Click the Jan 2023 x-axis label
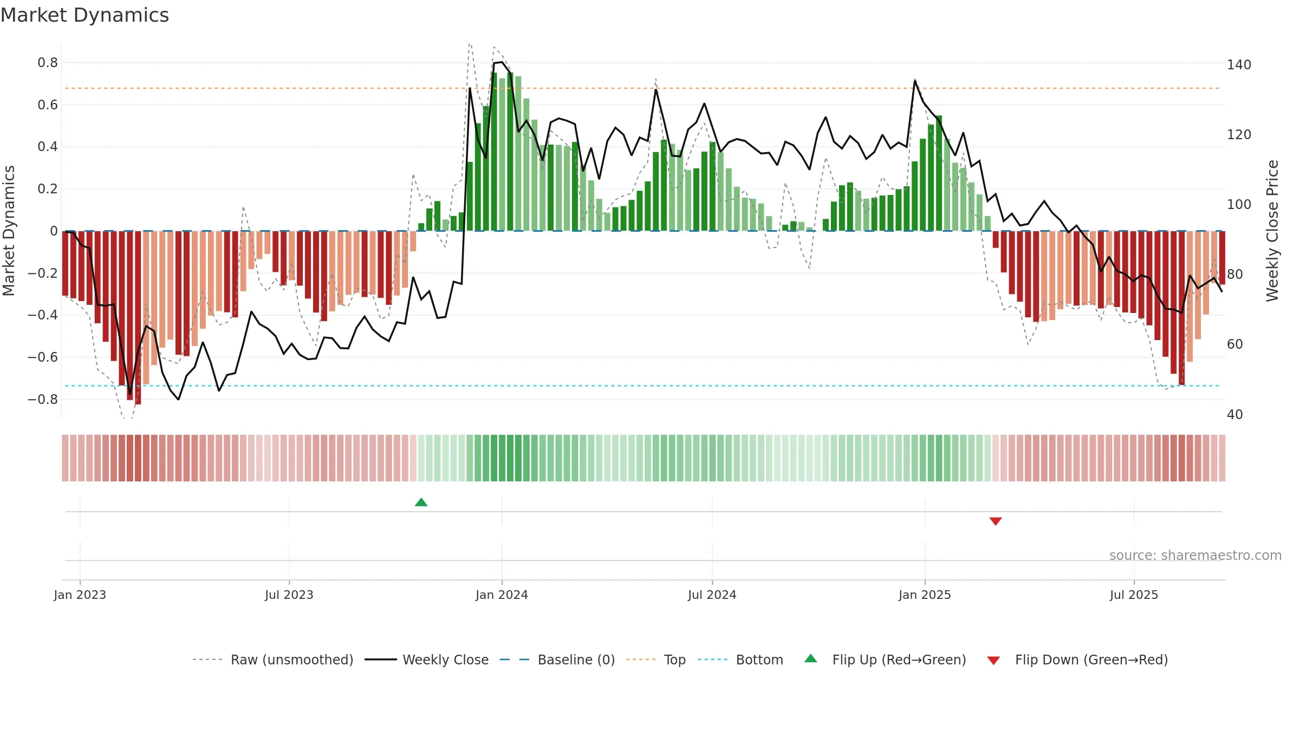Viewport: 1300px width, 731px height. (80, 595)
